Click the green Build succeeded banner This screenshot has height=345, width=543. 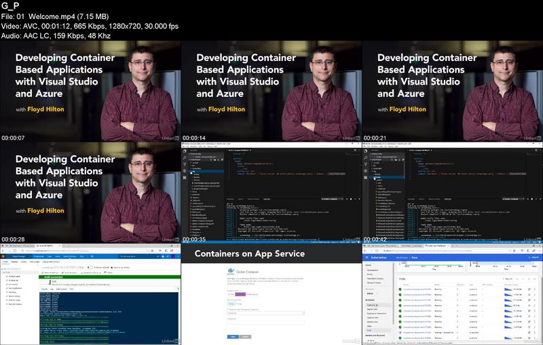(x=110, y=277)
